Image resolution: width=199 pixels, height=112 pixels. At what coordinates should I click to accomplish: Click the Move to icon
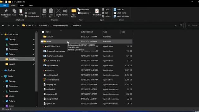coord(44,11)
